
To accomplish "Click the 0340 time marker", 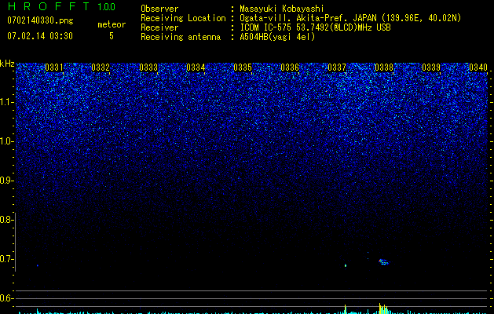I will coord(478,68).
